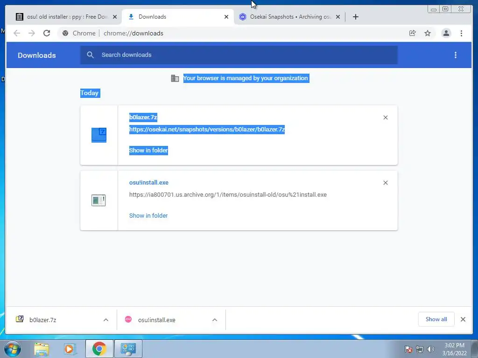The image size is (478, 358).
Task: Open the osu!install.exe file name link
Action: (149, 182)
